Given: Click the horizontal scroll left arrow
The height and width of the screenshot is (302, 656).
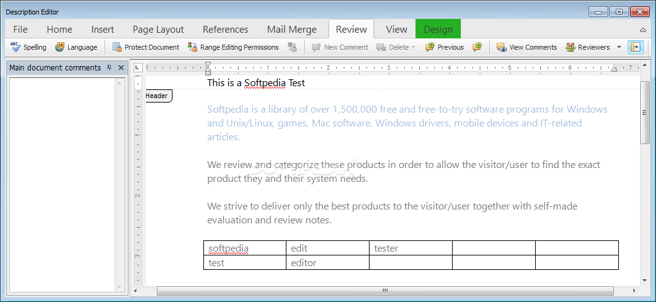Looking at the screenshot, I should (135, 291).
